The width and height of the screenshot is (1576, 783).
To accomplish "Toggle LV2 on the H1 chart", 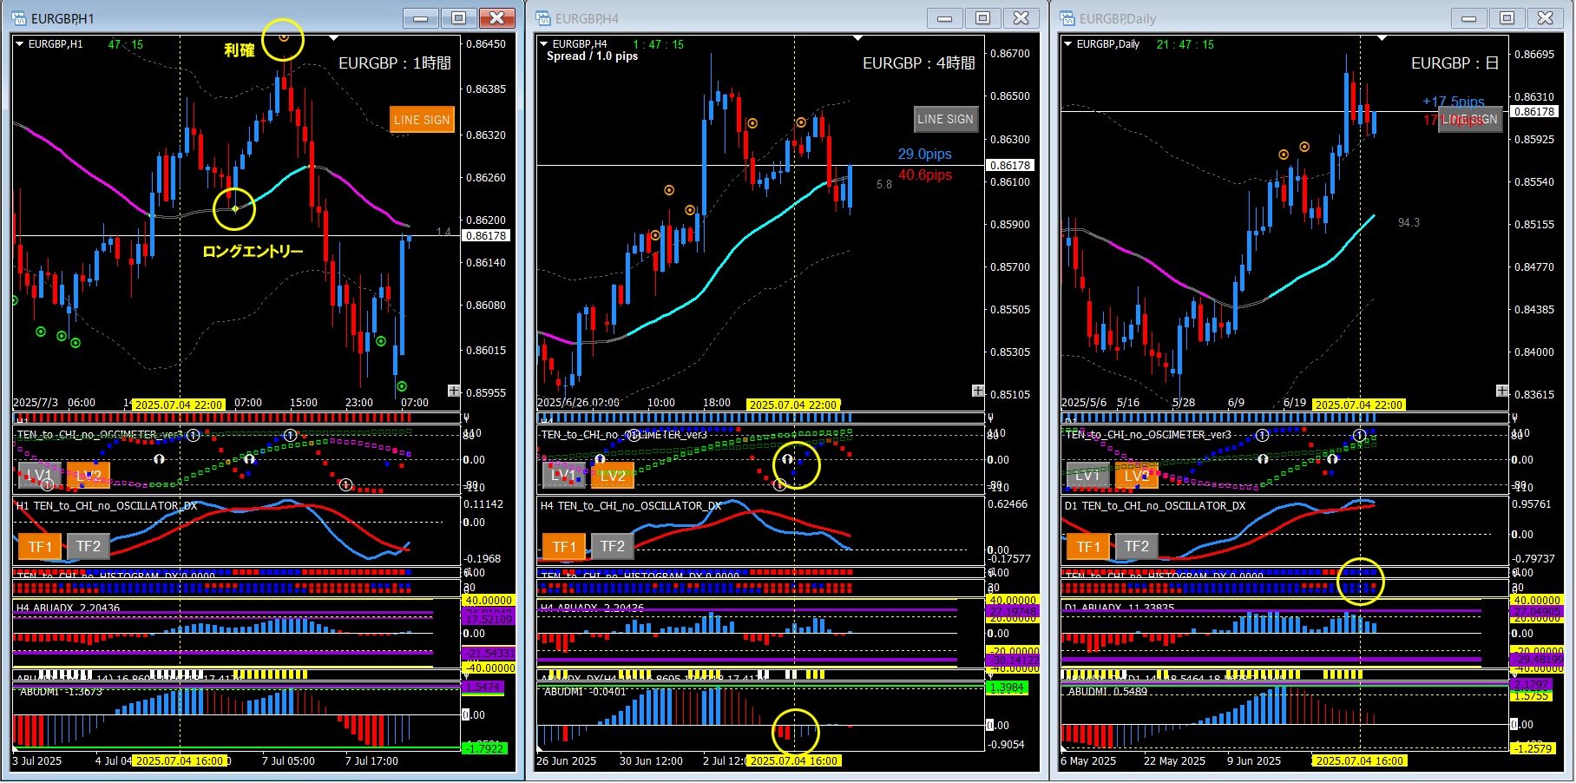I will click(89, 475).
